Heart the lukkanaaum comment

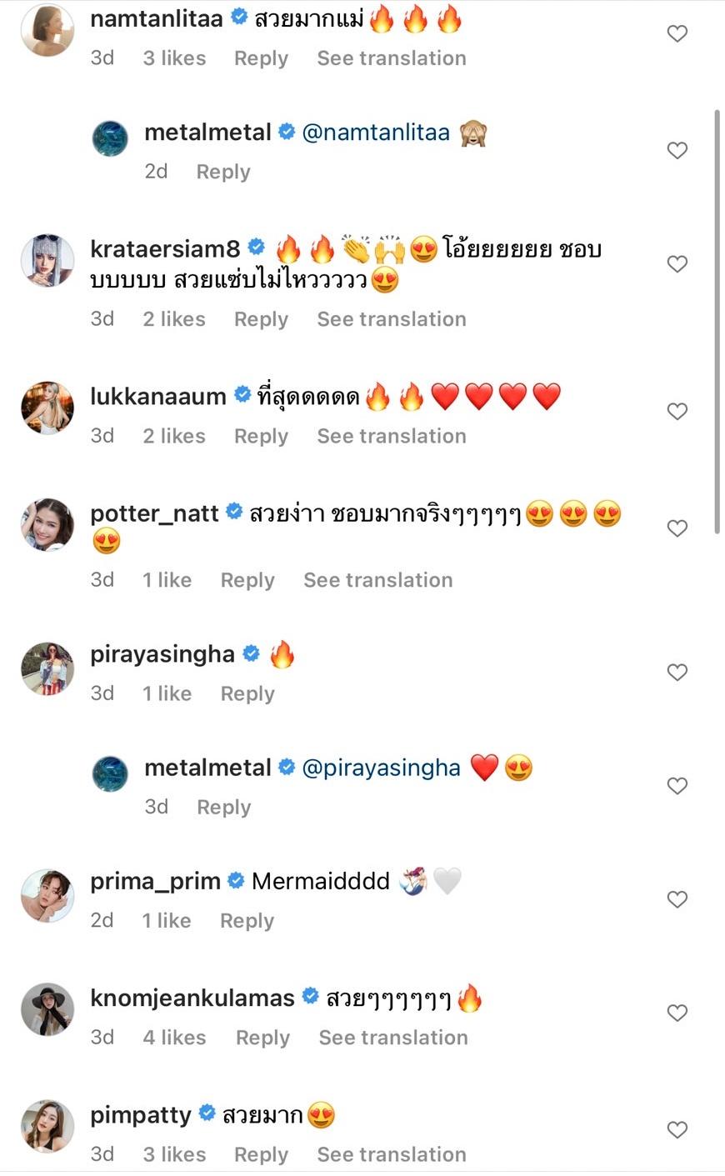coord(677,412)
